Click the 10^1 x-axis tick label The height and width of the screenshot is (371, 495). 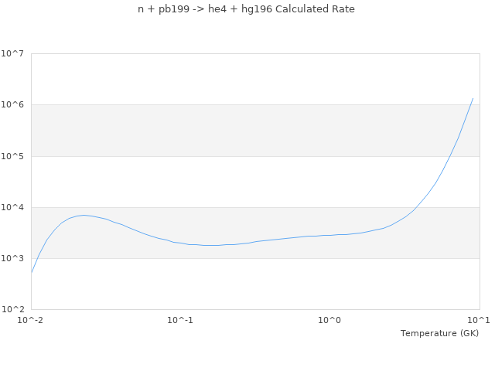pyautogui.click(x=479, y=320)
